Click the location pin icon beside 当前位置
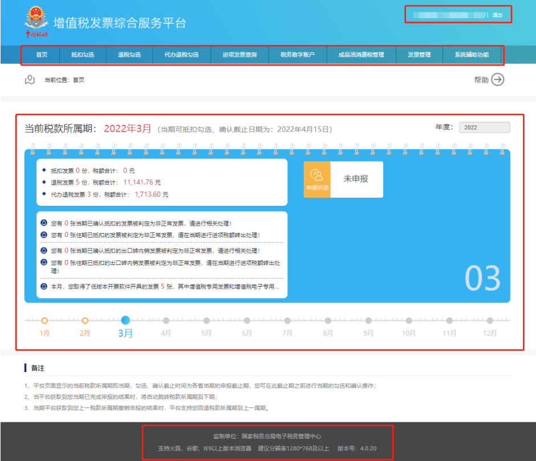Image resolution: width=536 pixels, height=461 pixels. 30,80
